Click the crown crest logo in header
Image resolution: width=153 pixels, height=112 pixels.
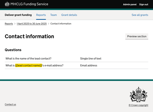(7, 4)
